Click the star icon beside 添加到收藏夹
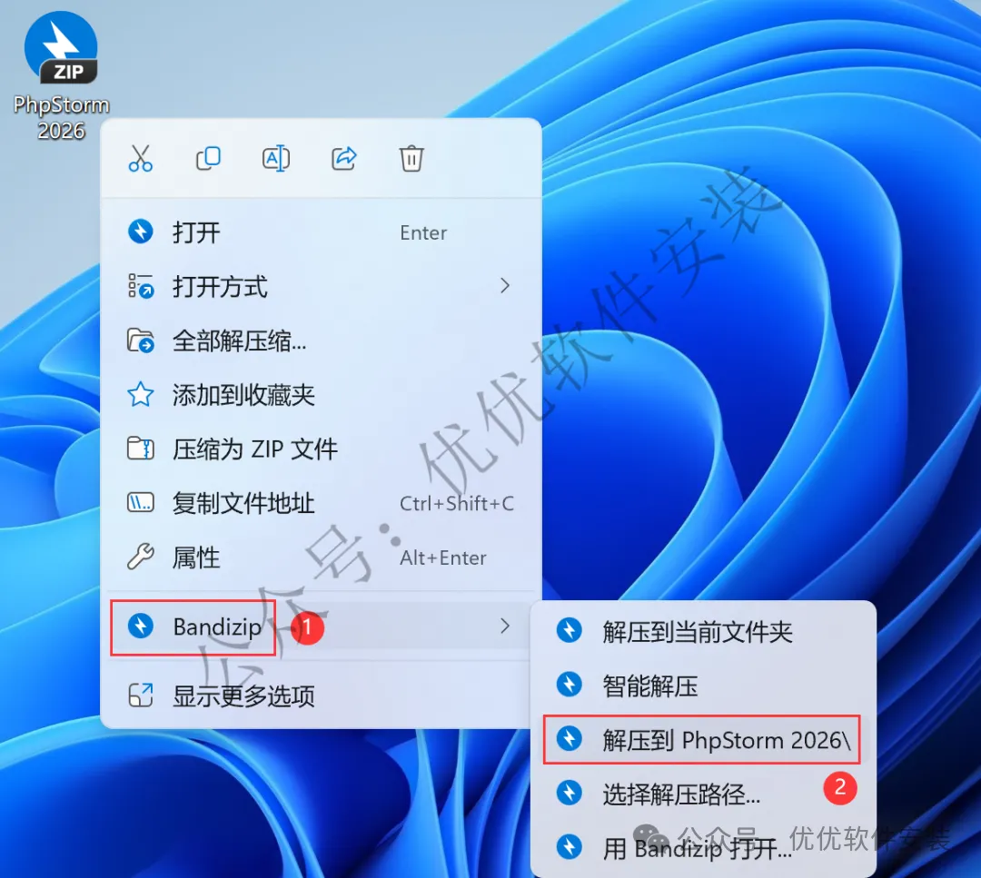 pos(141,395)
